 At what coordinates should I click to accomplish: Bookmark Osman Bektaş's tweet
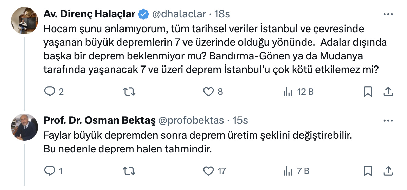pyautogui.click(x=368, y=171)
